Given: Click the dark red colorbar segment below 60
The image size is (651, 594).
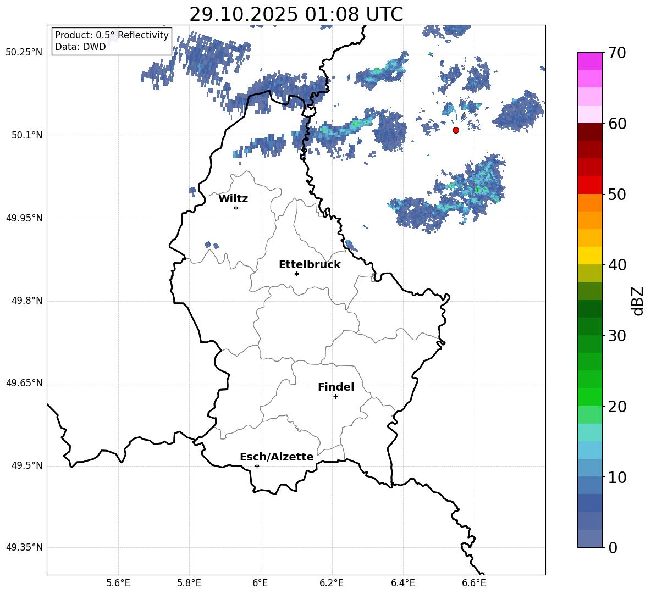Looking at the screenshot, I should 590,132.
